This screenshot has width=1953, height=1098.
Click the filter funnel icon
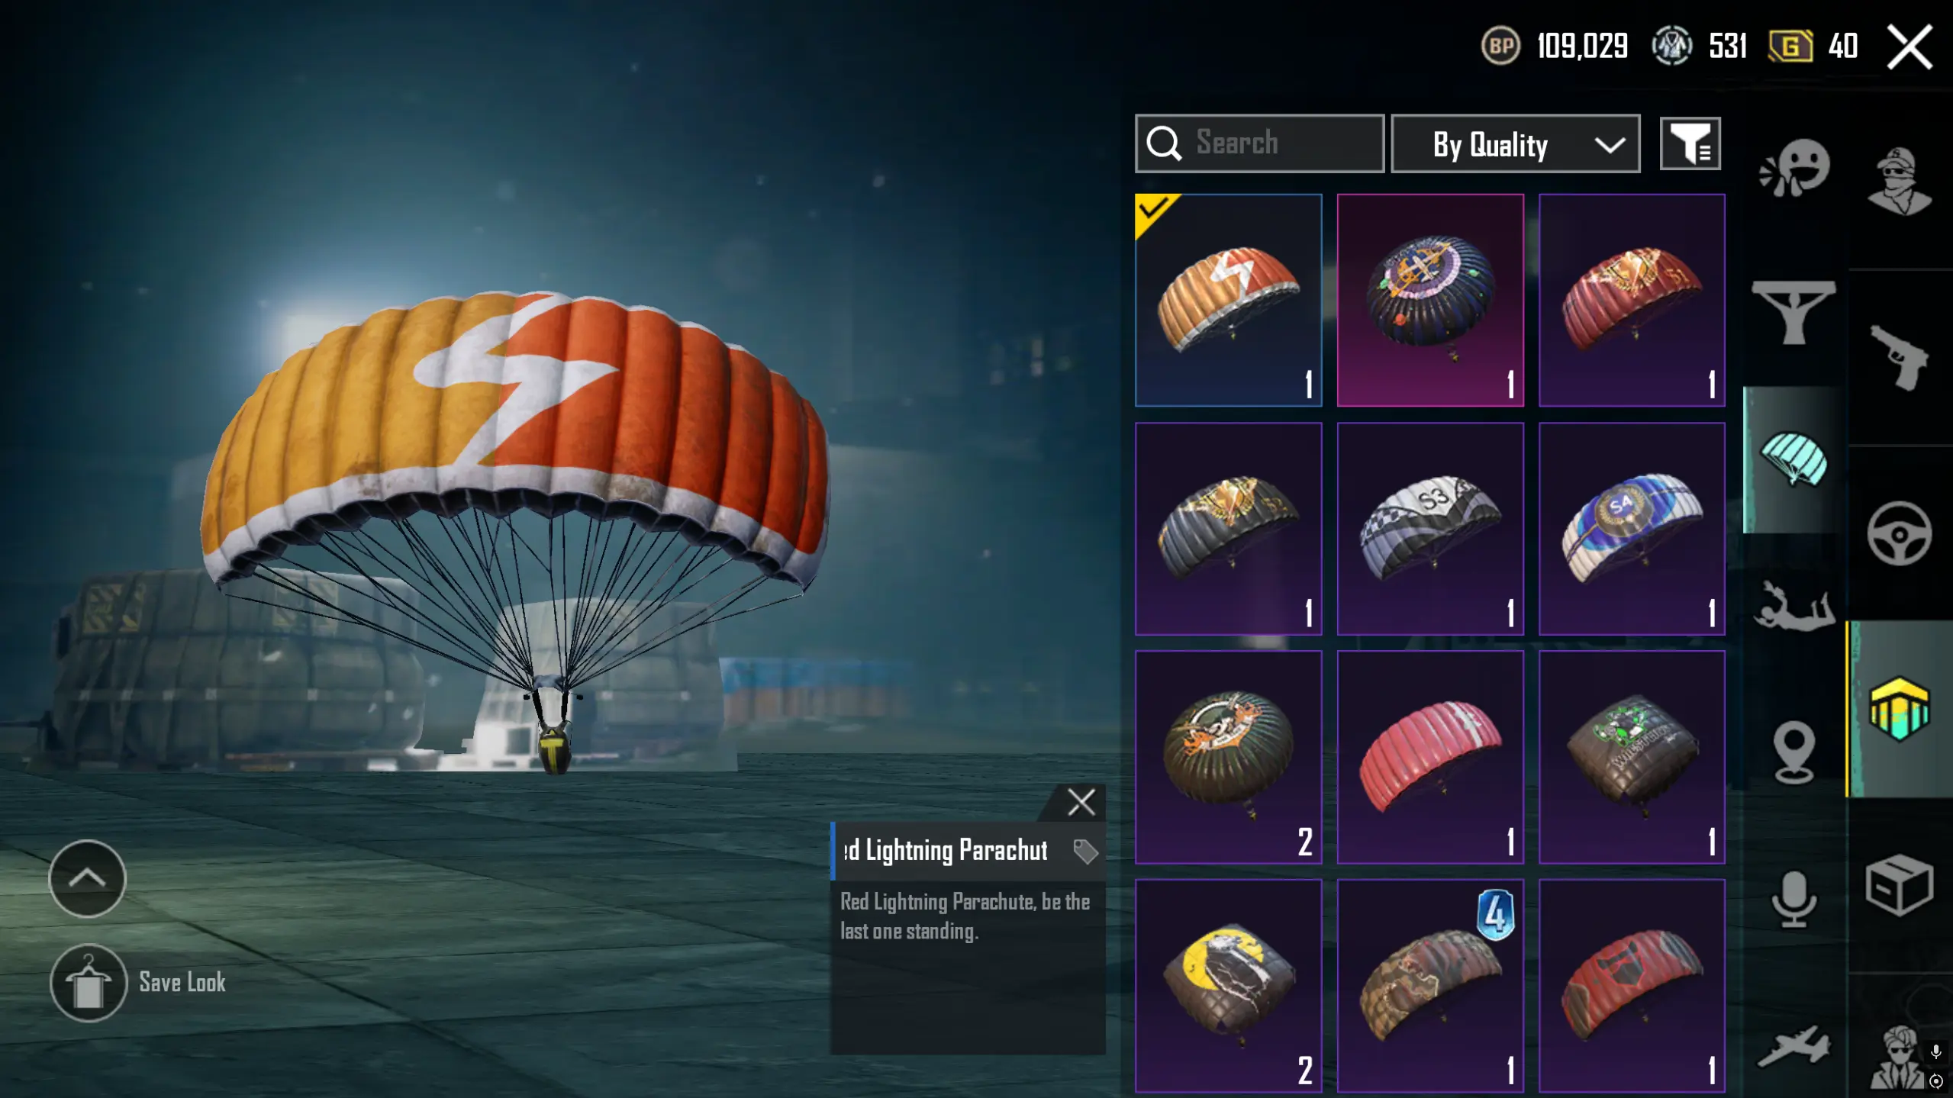(x=1690, y=143)
